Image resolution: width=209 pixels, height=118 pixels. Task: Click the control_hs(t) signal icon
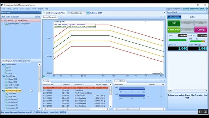[7, 85]
